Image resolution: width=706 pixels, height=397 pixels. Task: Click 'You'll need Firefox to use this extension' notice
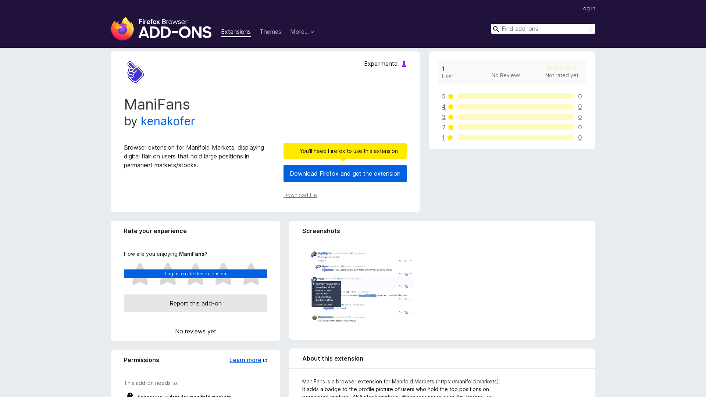(x=345, y=151)
